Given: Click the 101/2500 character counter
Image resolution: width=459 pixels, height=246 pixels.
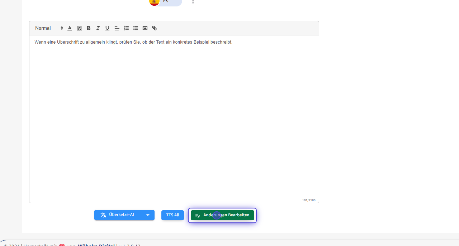Looking at the screenshot, I should pos(308,200).
